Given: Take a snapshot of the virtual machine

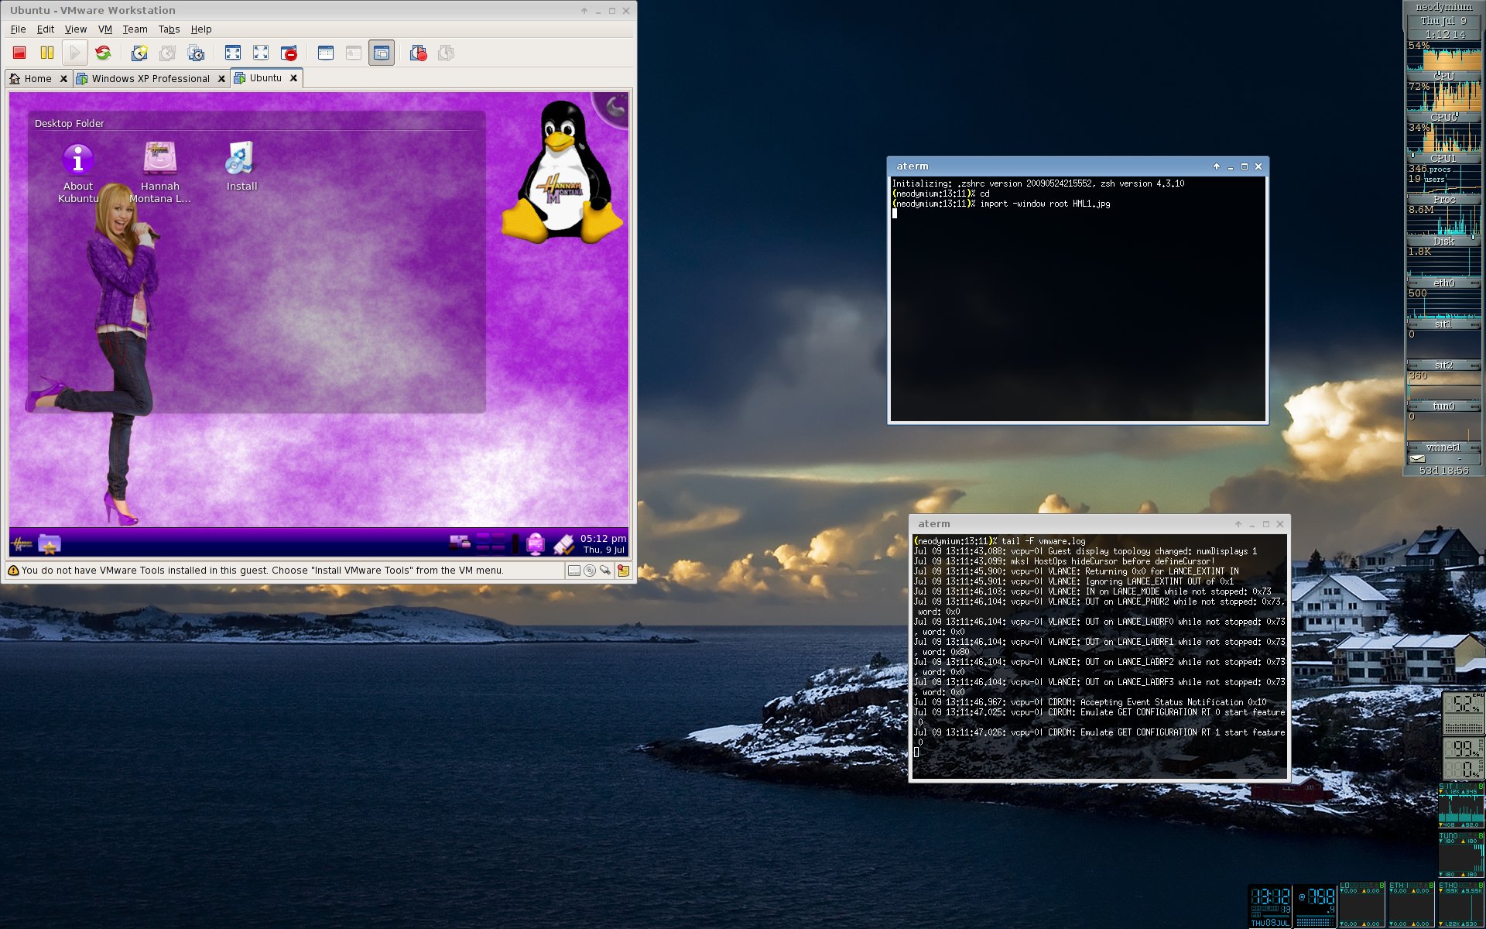Looking at the screenshot, I should click(x=139, y=53).
